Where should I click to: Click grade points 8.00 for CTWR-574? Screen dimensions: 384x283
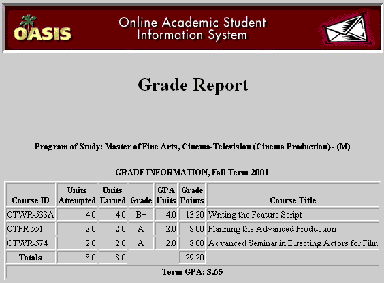(x=192, y=243)
